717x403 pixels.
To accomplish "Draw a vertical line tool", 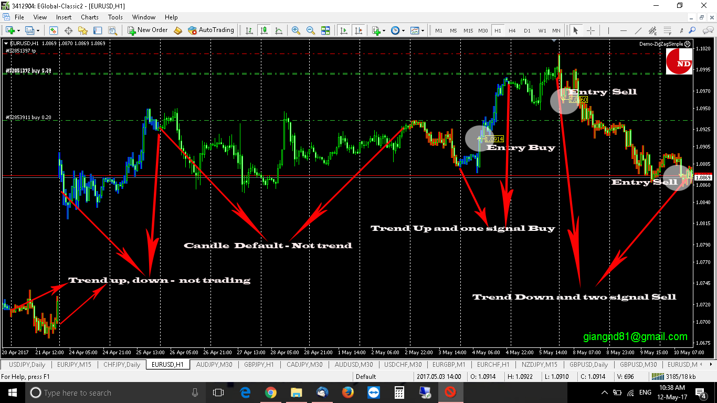I will click(x=608, y=30).
